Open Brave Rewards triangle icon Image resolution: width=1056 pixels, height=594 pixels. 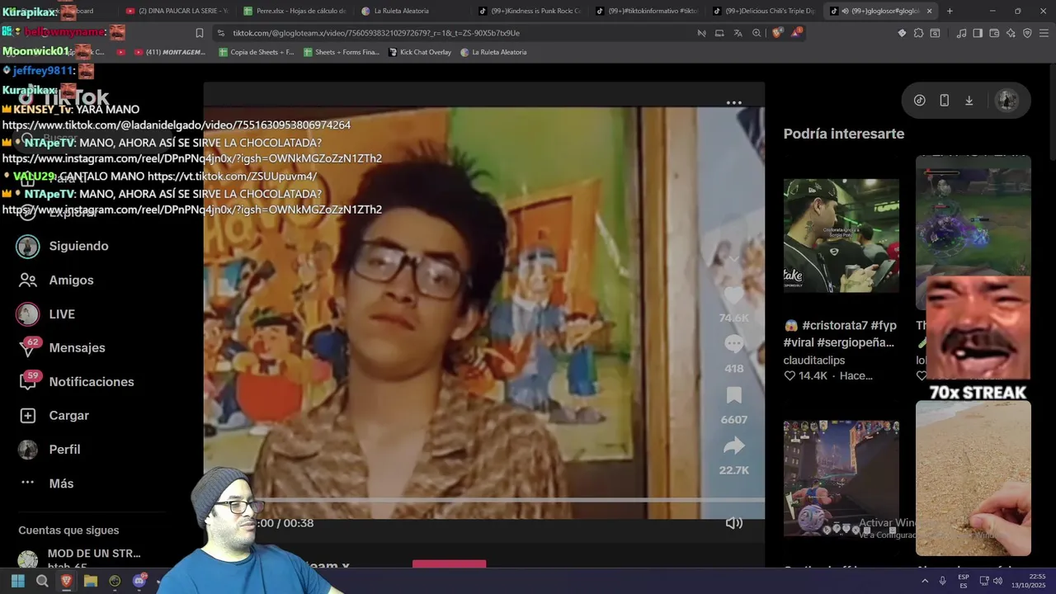[796, 33]
